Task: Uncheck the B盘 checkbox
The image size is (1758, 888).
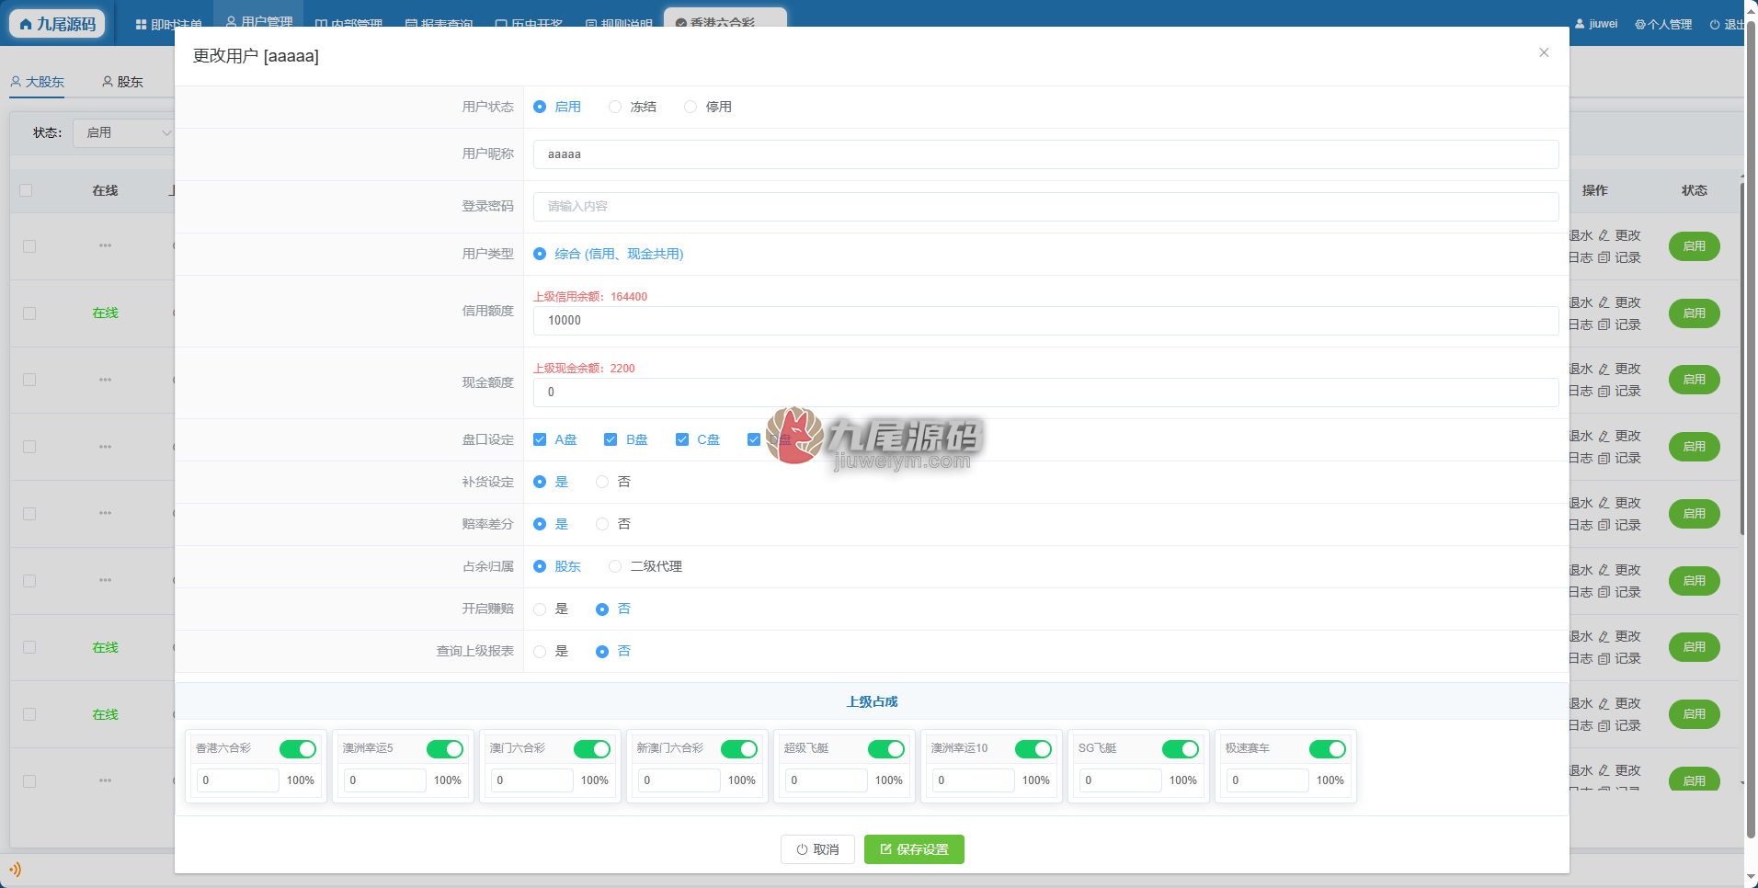Action: (611, 439)
